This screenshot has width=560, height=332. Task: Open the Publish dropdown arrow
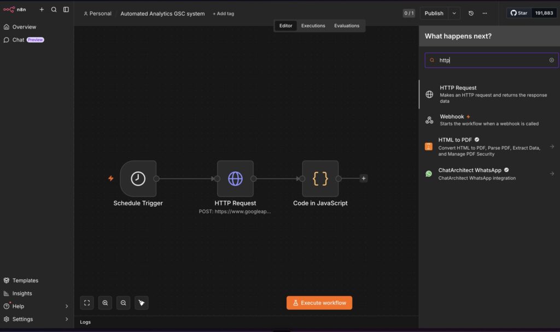coord(454,13)
